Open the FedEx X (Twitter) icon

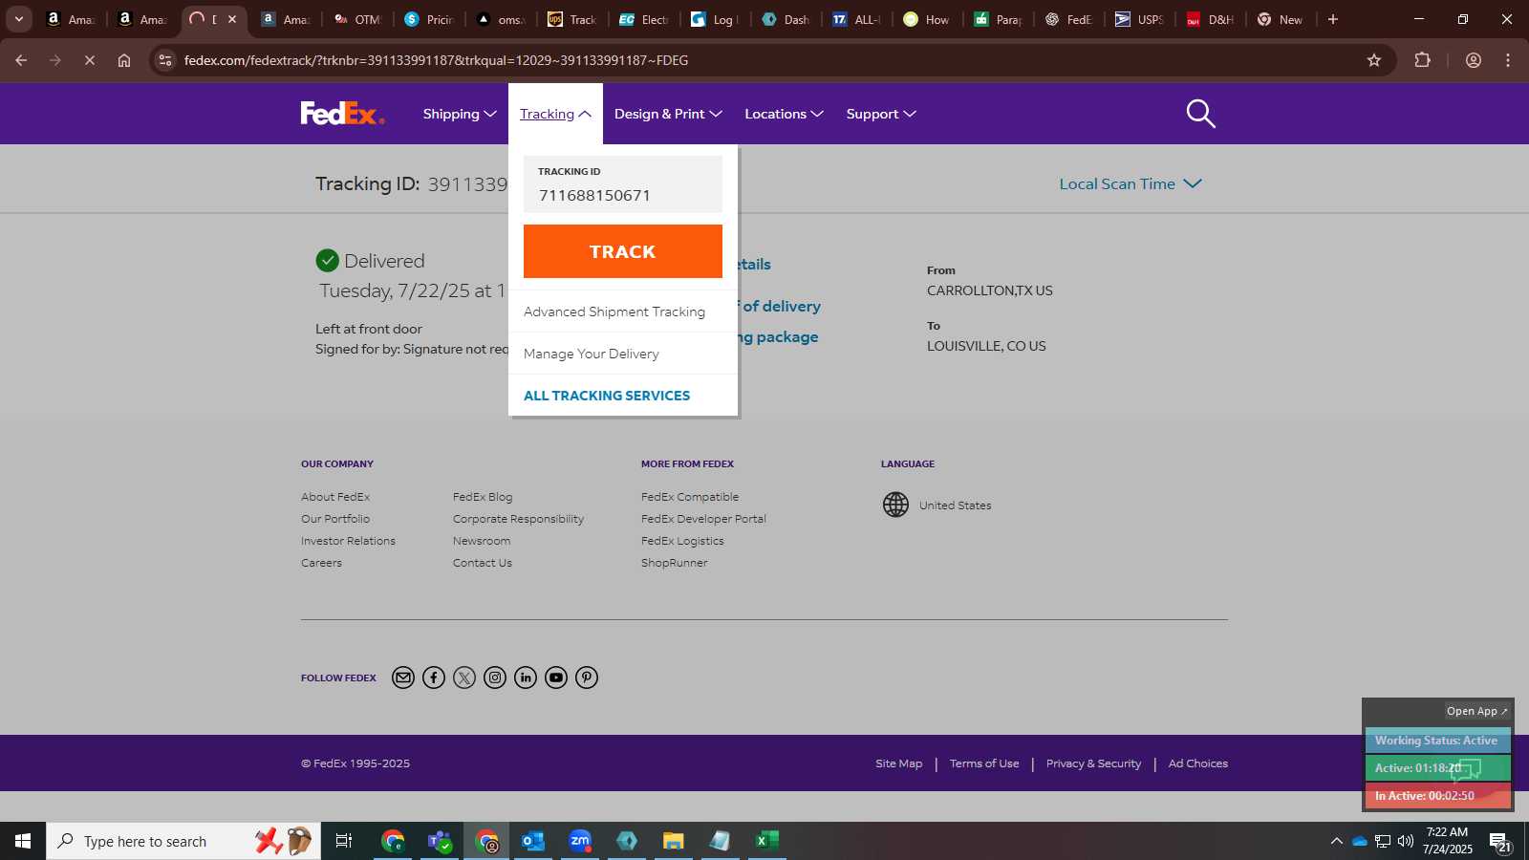(x=464, y=677)
